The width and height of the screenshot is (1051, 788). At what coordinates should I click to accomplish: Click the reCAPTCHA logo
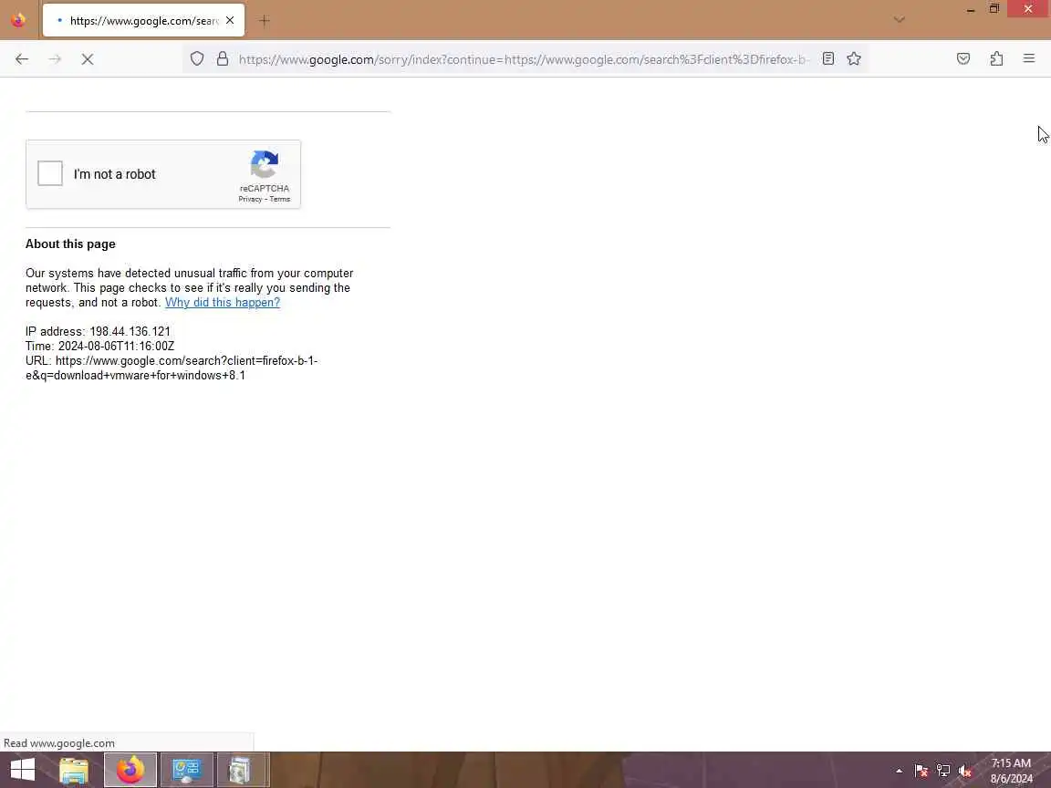[x=264, y=165]
